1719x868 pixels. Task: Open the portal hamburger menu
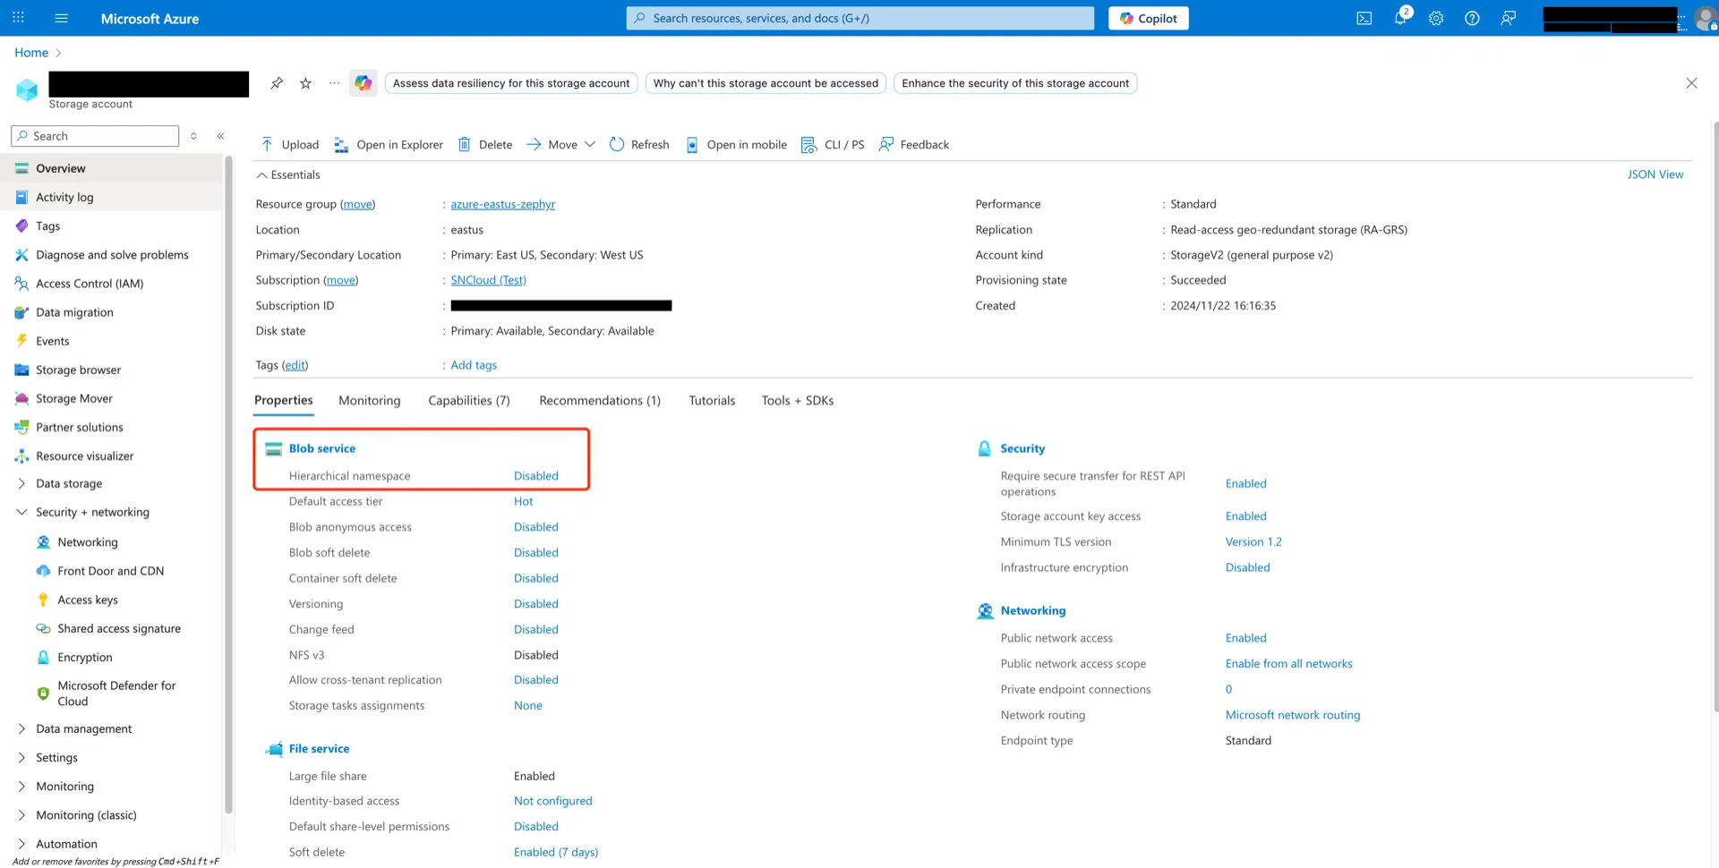61,18
